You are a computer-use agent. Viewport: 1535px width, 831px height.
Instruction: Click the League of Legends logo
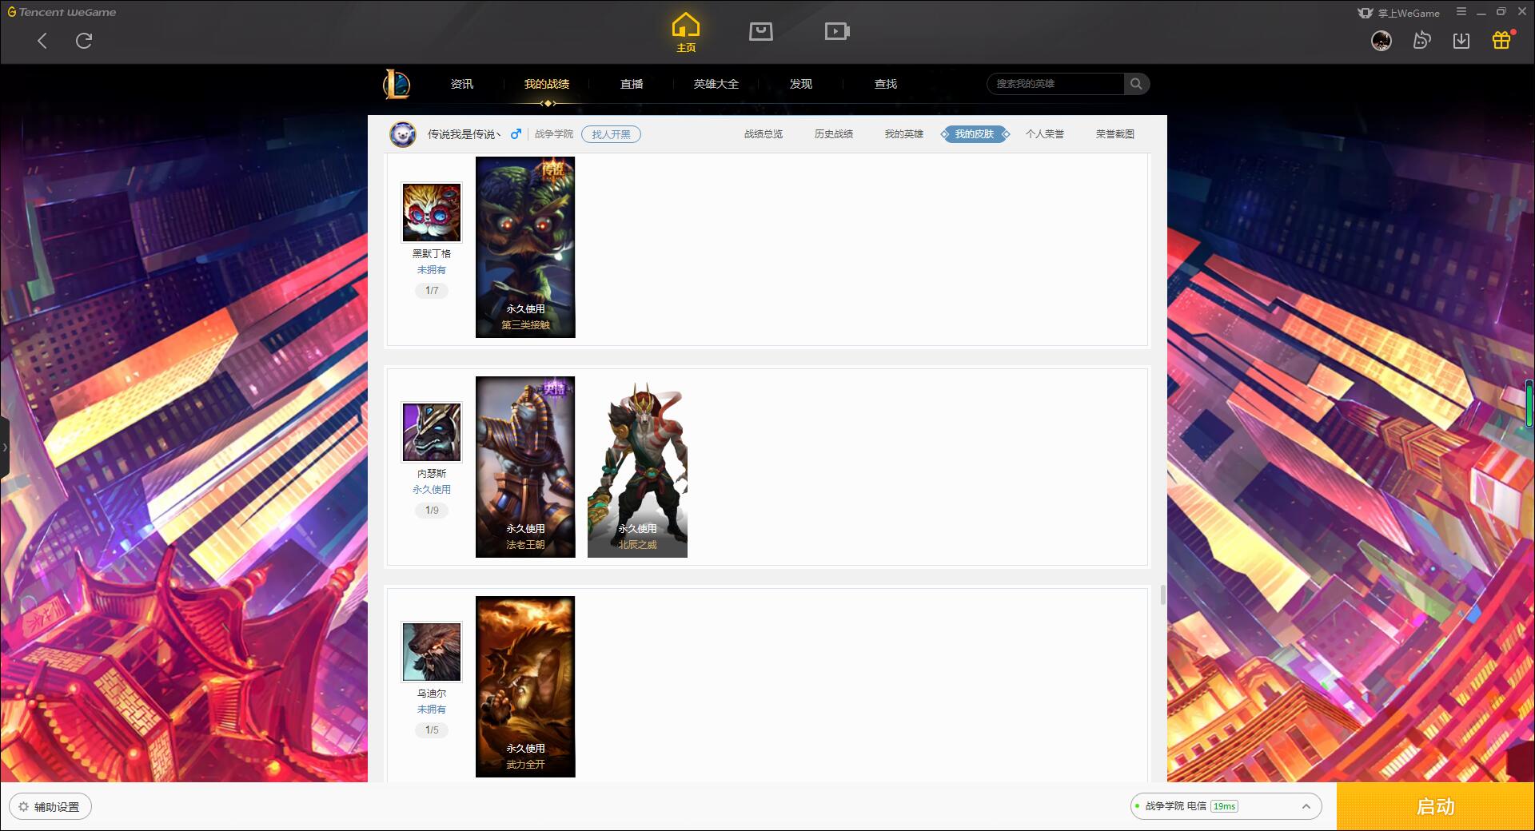pyautogui.click(x=397, y=84)
